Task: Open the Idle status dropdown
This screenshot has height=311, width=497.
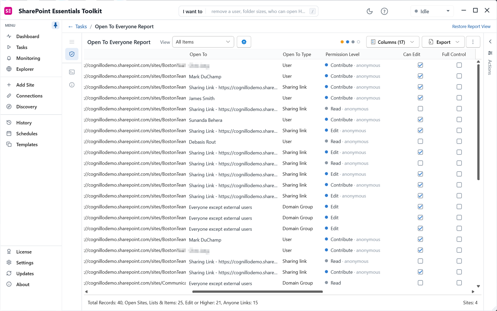Action: 432,11
